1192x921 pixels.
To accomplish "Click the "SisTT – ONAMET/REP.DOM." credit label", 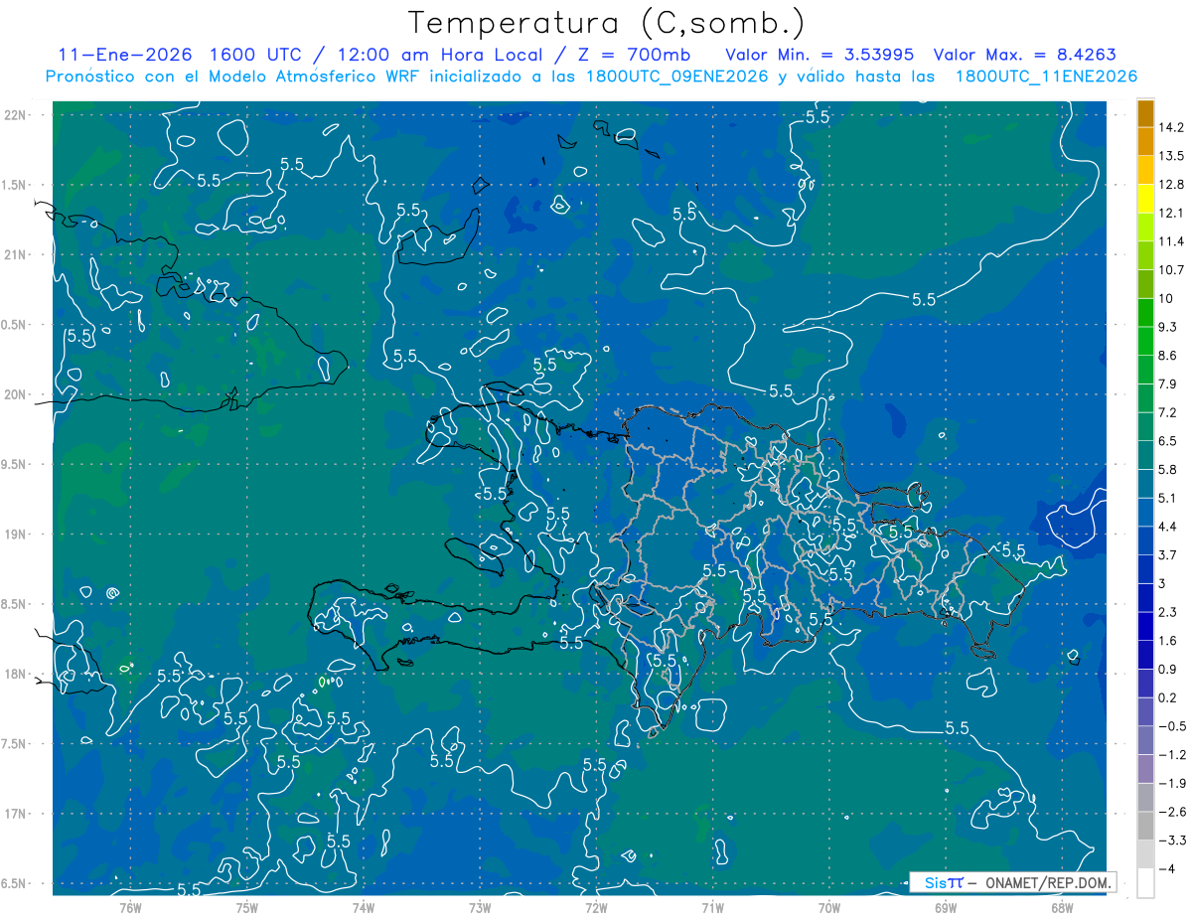I will point(1012,882).
